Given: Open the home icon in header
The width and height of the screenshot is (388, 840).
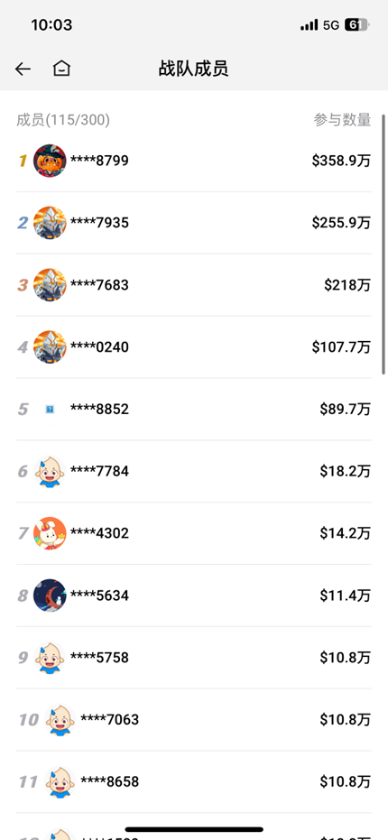Looking at the screenshot, I should [61, 68].
